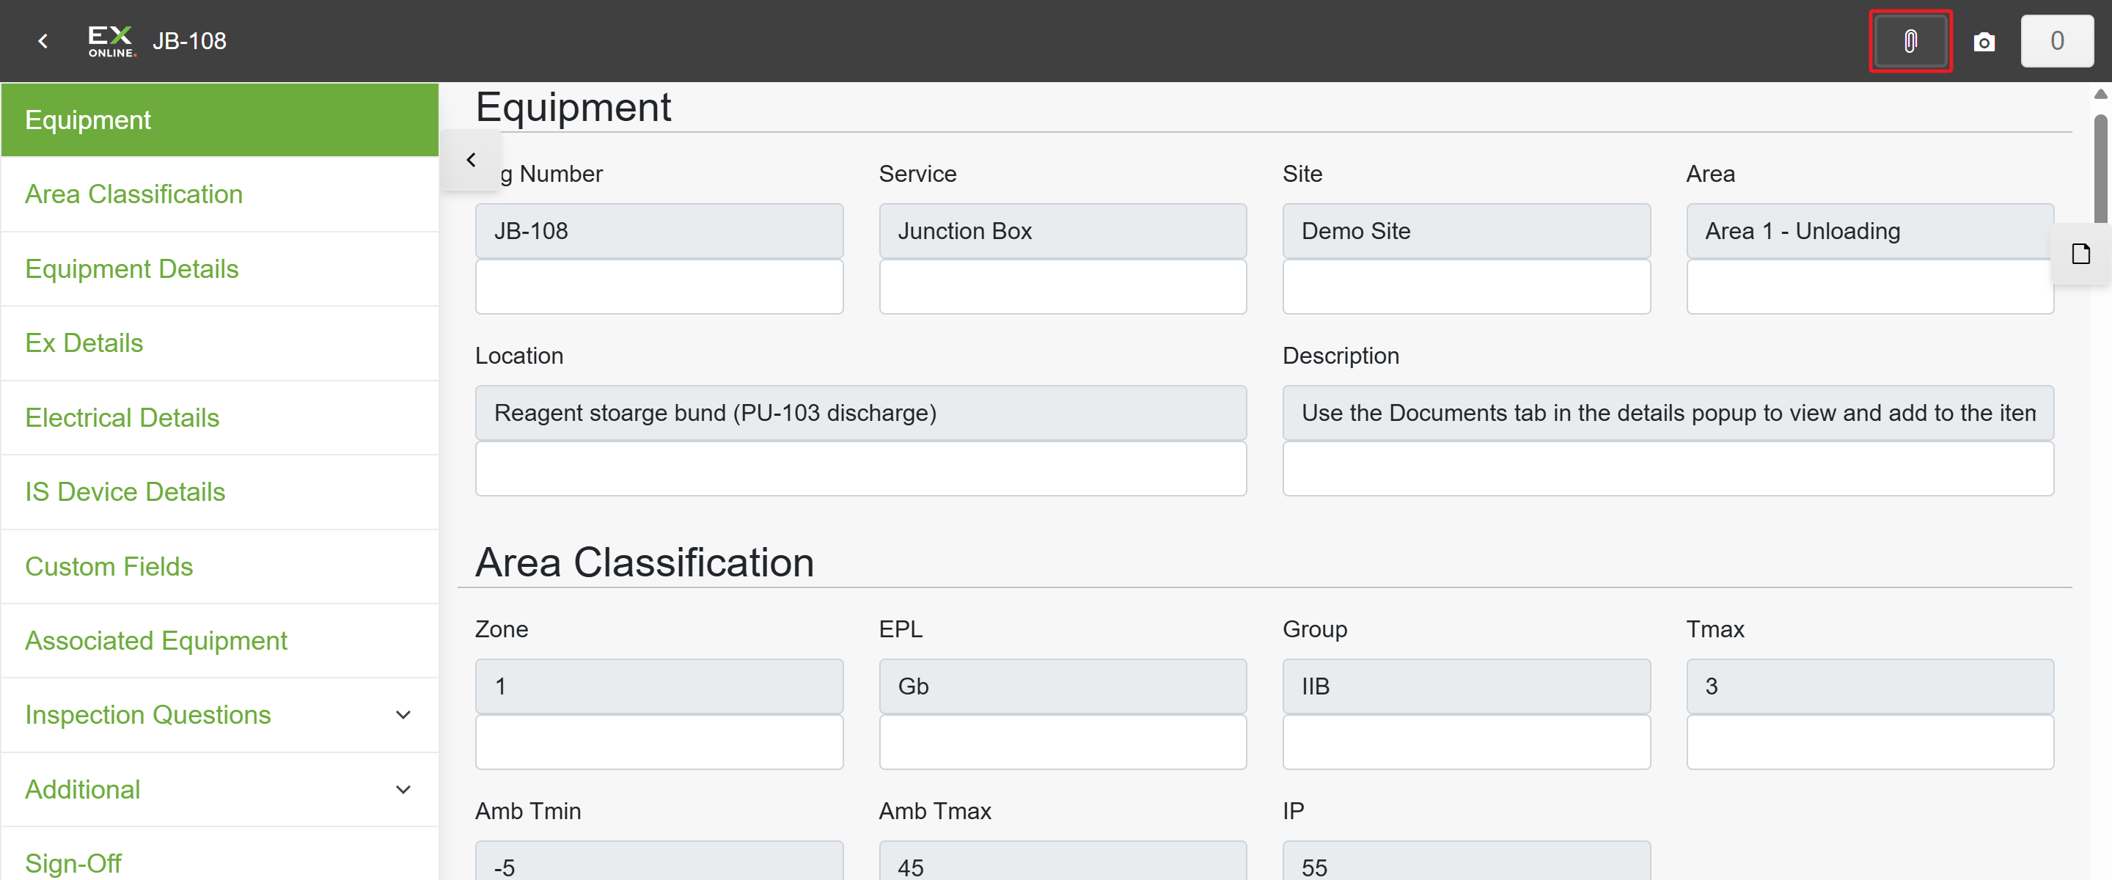The width and height of the screenshot is (2112, 880).
Task: Click the JB-108 title in header
Action: point(189,41)
